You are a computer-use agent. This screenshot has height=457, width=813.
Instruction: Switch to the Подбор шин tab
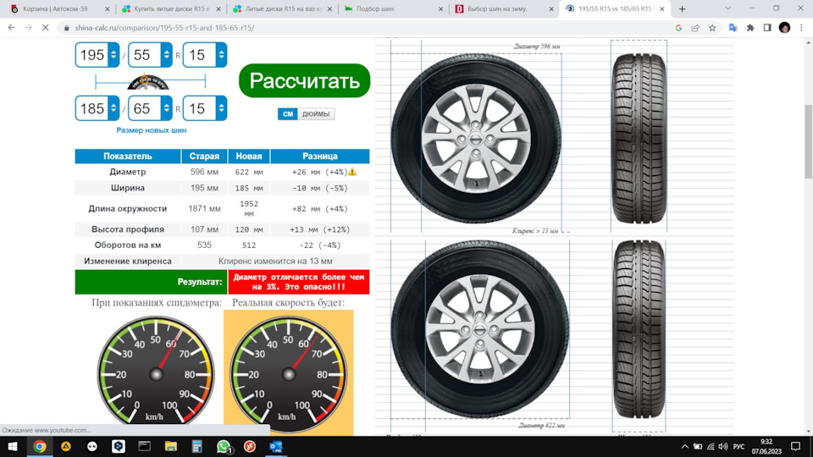pyautogui.click(x=393, y=8)
